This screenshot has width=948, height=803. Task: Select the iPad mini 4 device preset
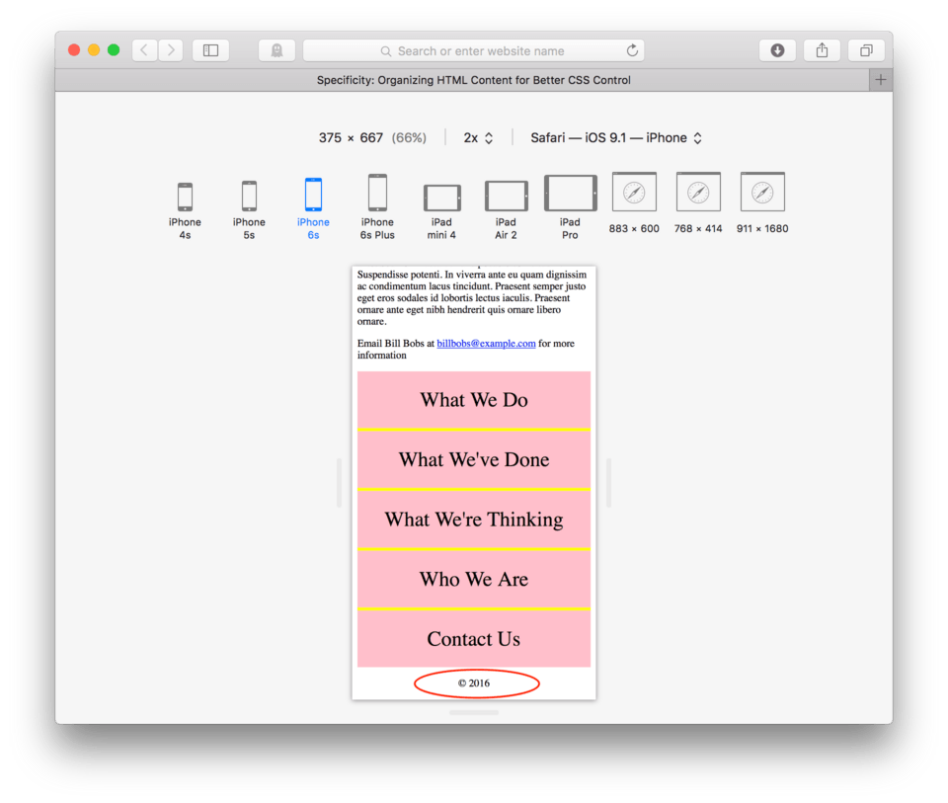click(441, 212)
